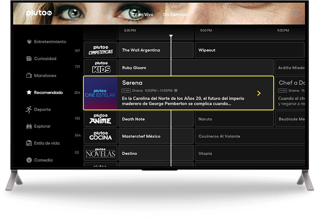The image size is (315, 219).
Task: Click the 9:00 PM time header
Action: 206,30
